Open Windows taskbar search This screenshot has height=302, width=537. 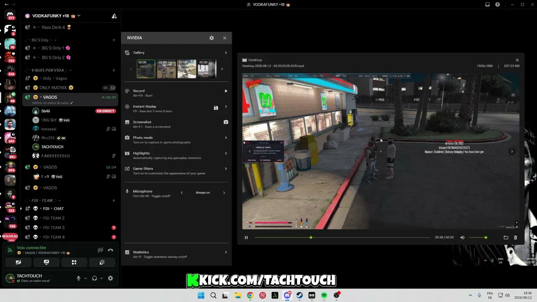213,295
